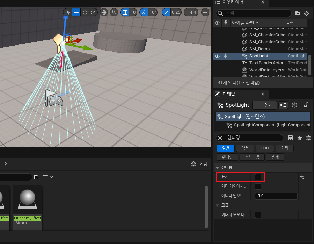Select 액터 filter tab
Screen dimensions: 314x244
[x=245, y=148]
